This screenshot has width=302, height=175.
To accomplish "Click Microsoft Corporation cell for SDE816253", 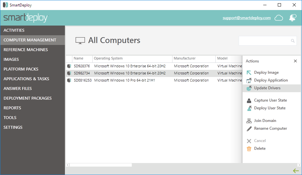I will pyautogui.click(x=191, y=81).
